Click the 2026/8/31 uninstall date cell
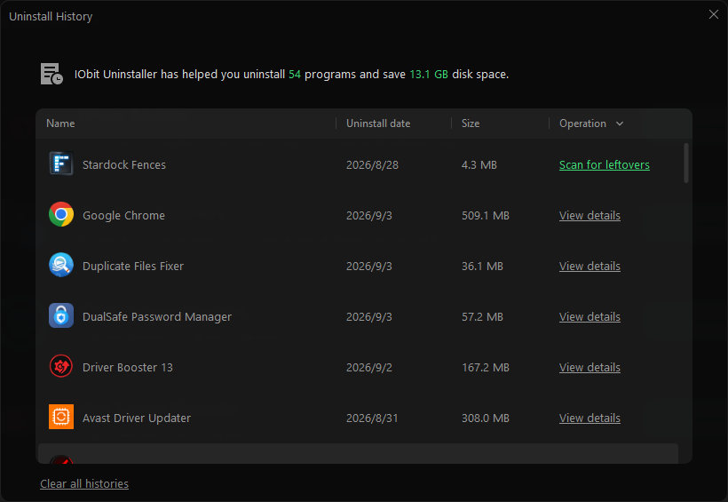This screenshot has height=502, width=728. coord(372,418)
